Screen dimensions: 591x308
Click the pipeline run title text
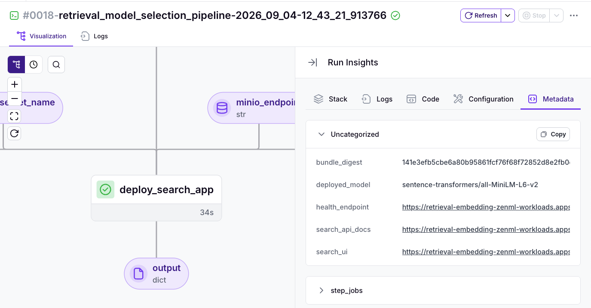click(205, 15)
